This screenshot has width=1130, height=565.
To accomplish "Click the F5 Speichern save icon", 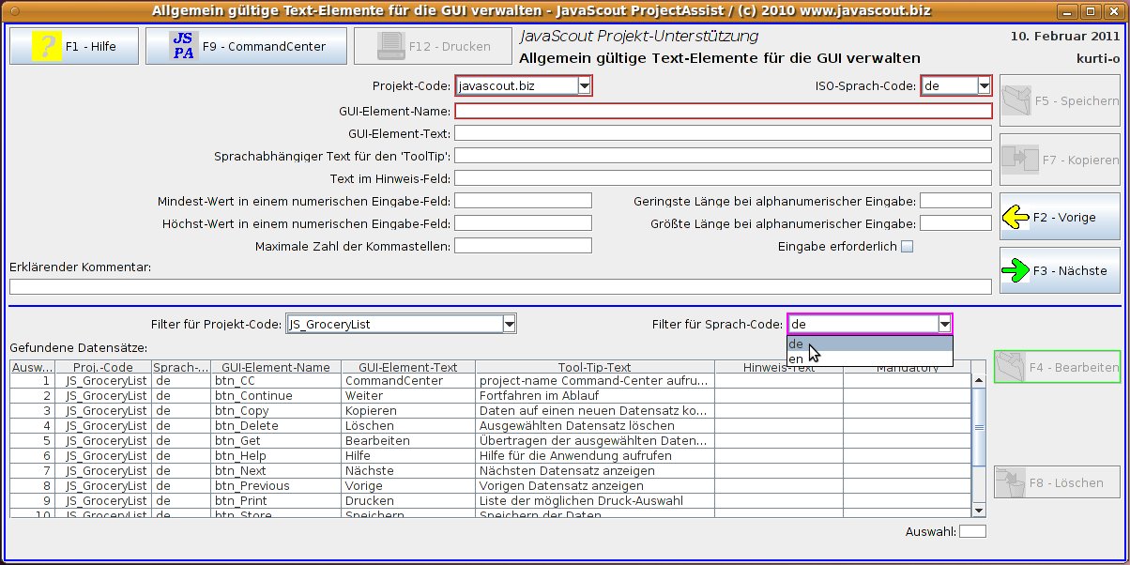I will [1016, 100].
